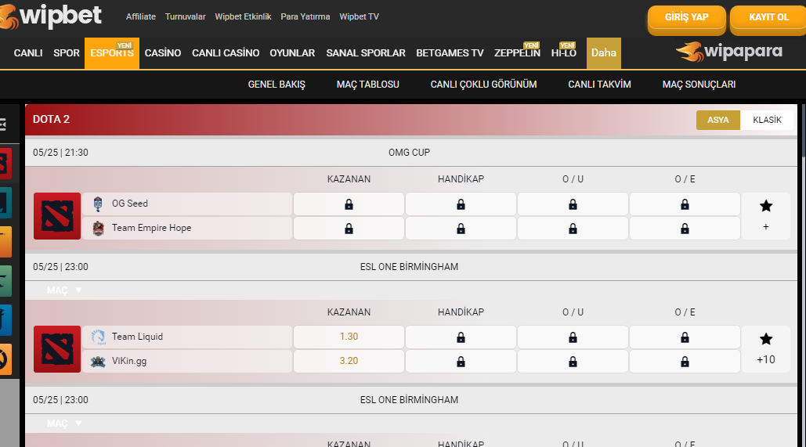Select the ESPORTS tab
This screenshot has width=806, height=447.
pyautogui.click(x=112, y=53)
